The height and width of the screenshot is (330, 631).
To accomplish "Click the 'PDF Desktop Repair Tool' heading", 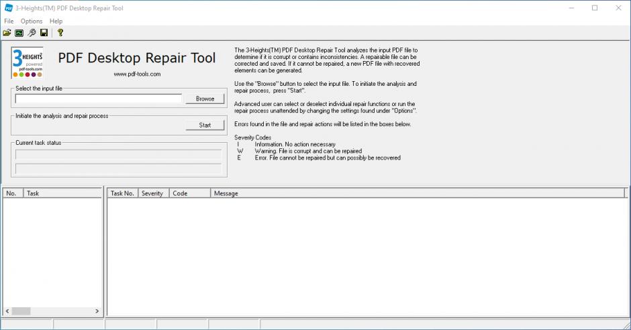I will [x=137, y=58].
